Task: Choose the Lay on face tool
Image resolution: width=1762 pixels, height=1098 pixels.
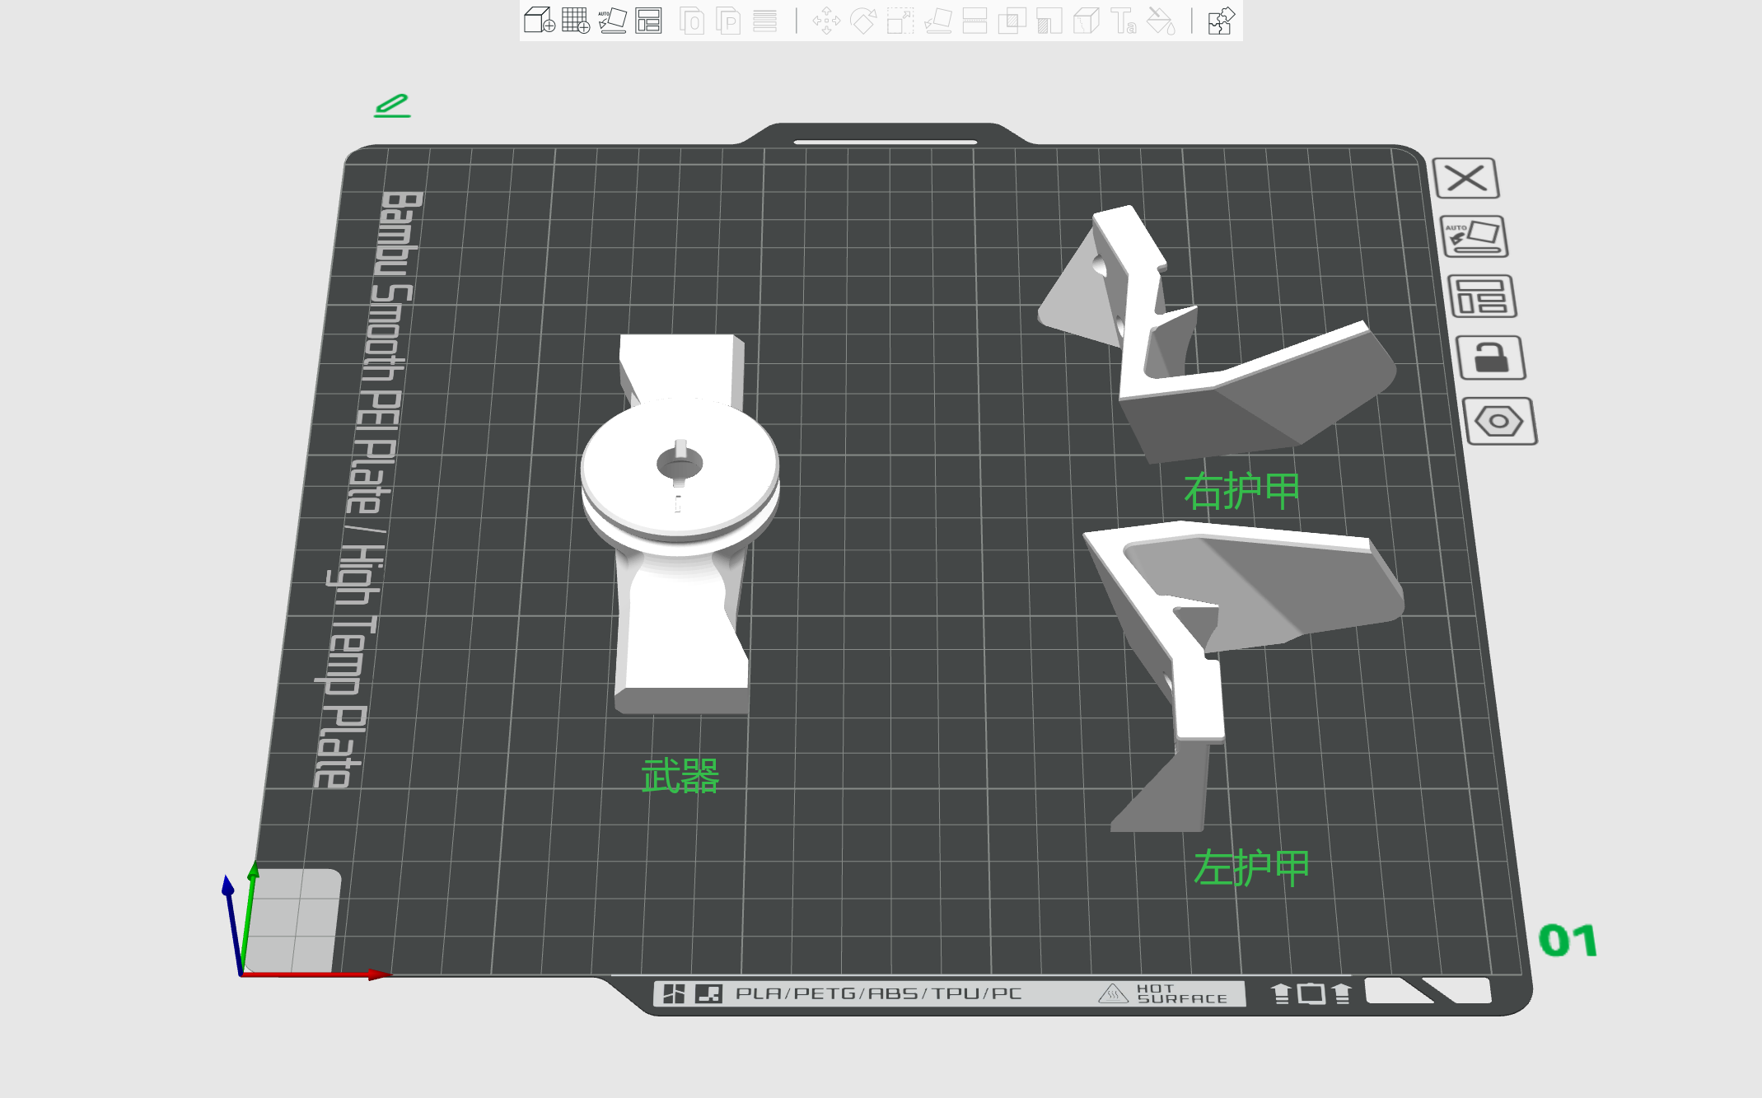Action: (938, 21)
